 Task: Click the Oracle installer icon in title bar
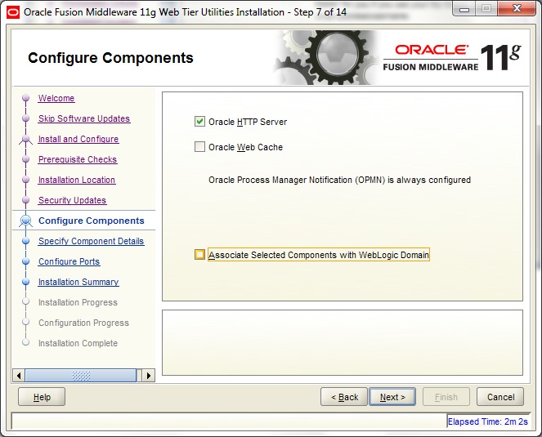[x=13, y=11]
